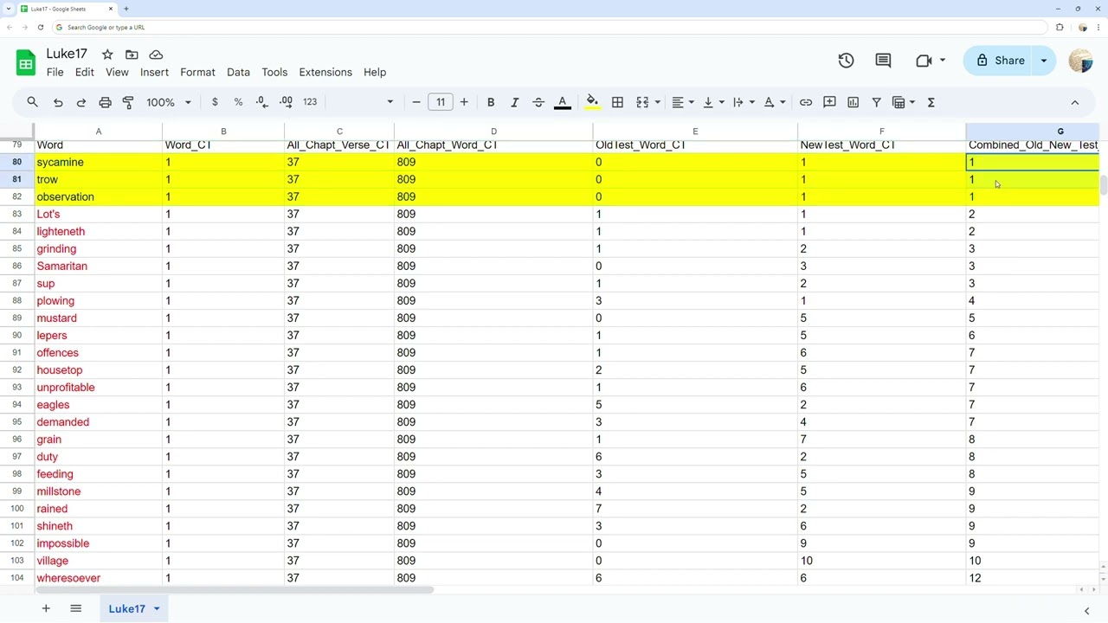
Task: Decrease font size with minus button
Action: [x=416, y=102]
